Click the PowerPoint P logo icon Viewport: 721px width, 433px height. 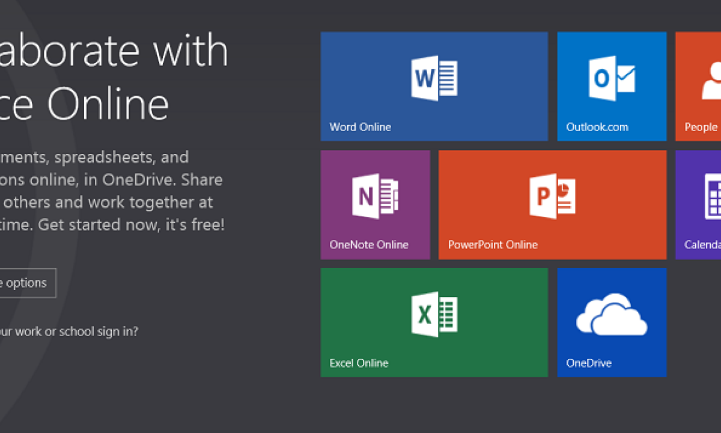552,195
